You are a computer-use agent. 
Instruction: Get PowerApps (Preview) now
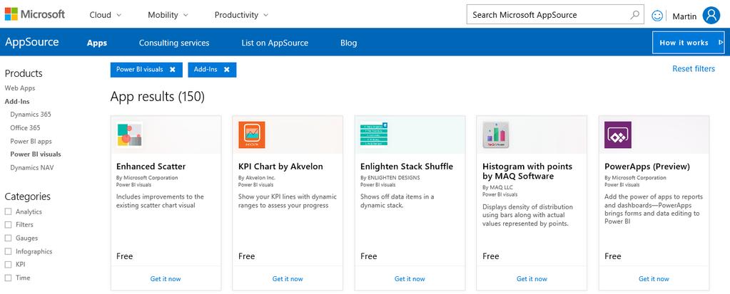(x=654, y=278)
